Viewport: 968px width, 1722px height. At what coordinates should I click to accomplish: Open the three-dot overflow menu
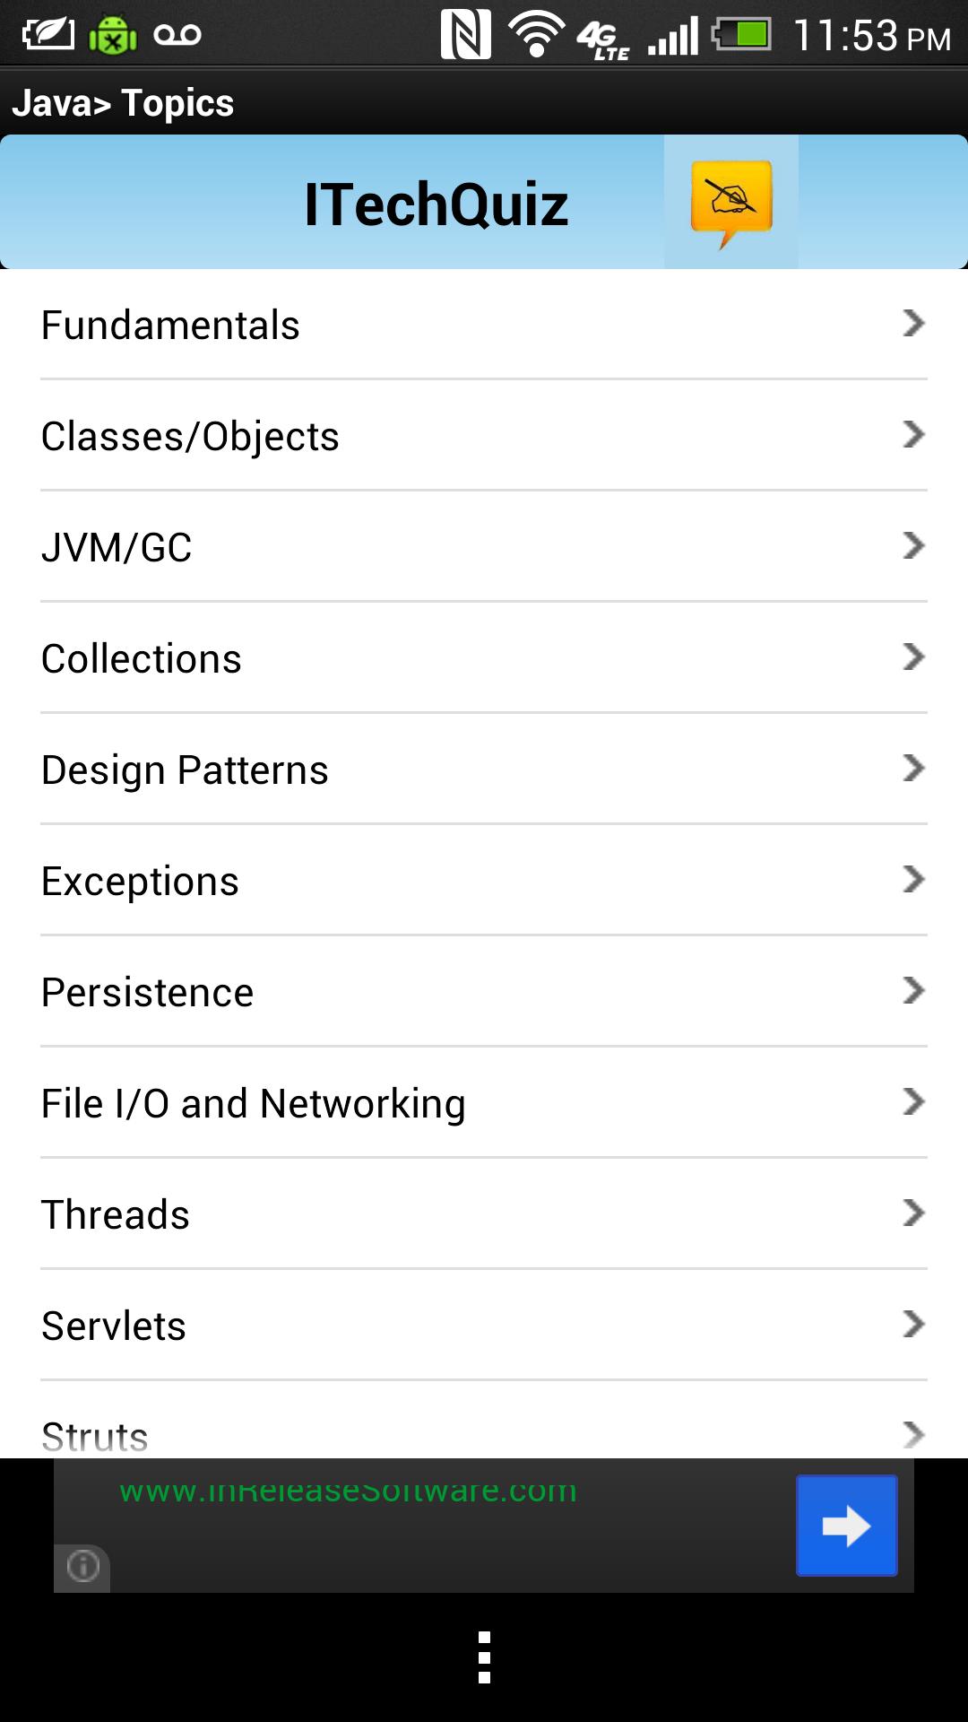(484, 1657)
